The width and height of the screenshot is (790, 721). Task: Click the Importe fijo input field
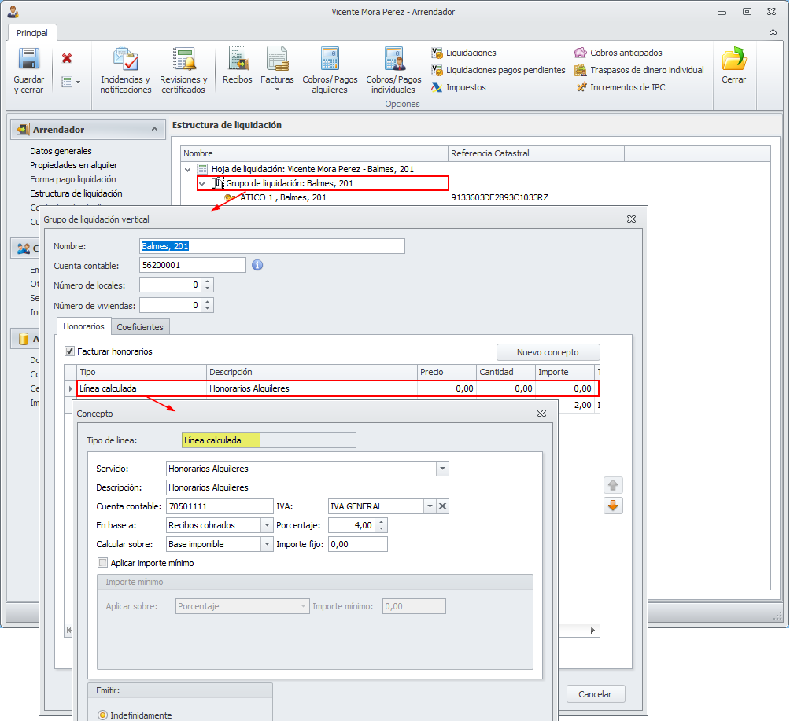[x=358, y=544]
